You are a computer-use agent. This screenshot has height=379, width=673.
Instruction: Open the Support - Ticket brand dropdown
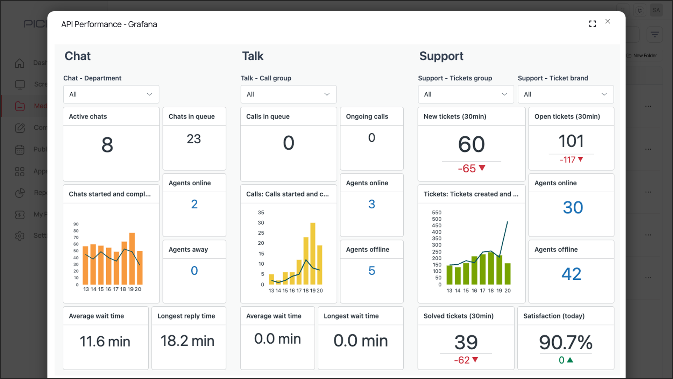tap(565, 94)
